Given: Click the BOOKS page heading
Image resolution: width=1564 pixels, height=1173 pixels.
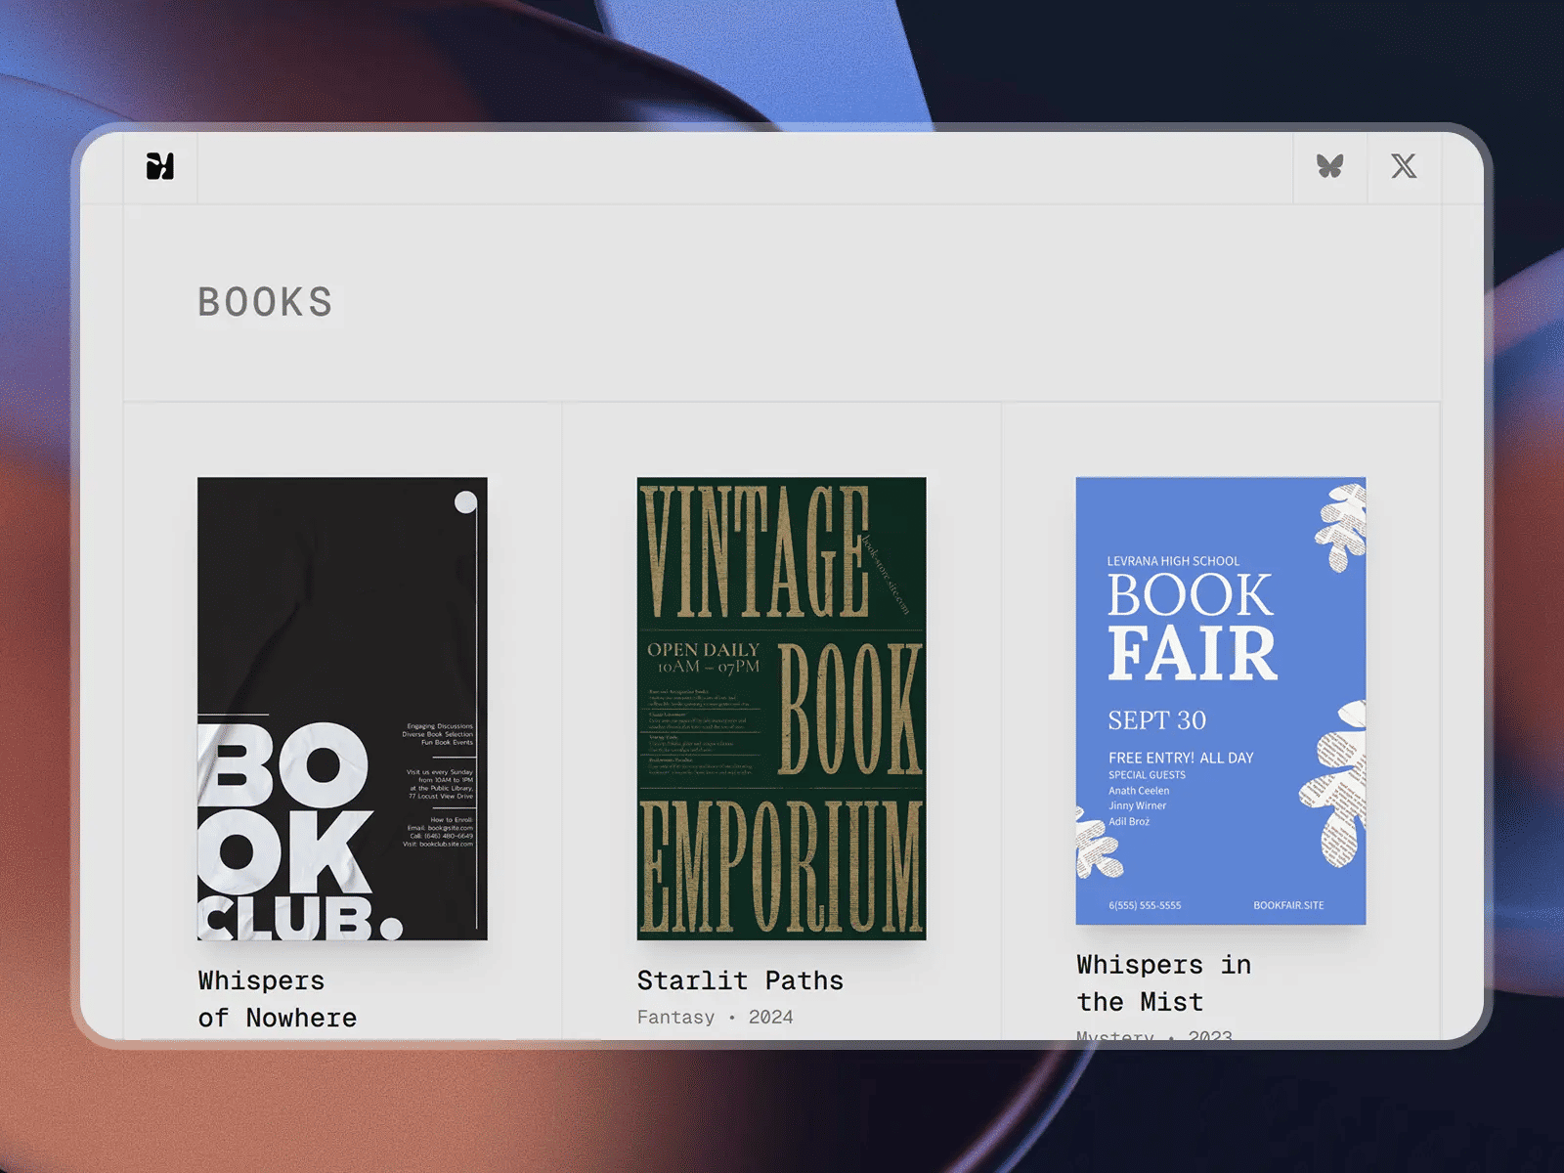Looking at the screenshot, I should [265, 302].
